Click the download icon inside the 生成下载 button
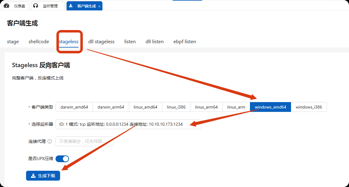The width and height of the screenshot is (349, 187). click(x=33, y=176)
